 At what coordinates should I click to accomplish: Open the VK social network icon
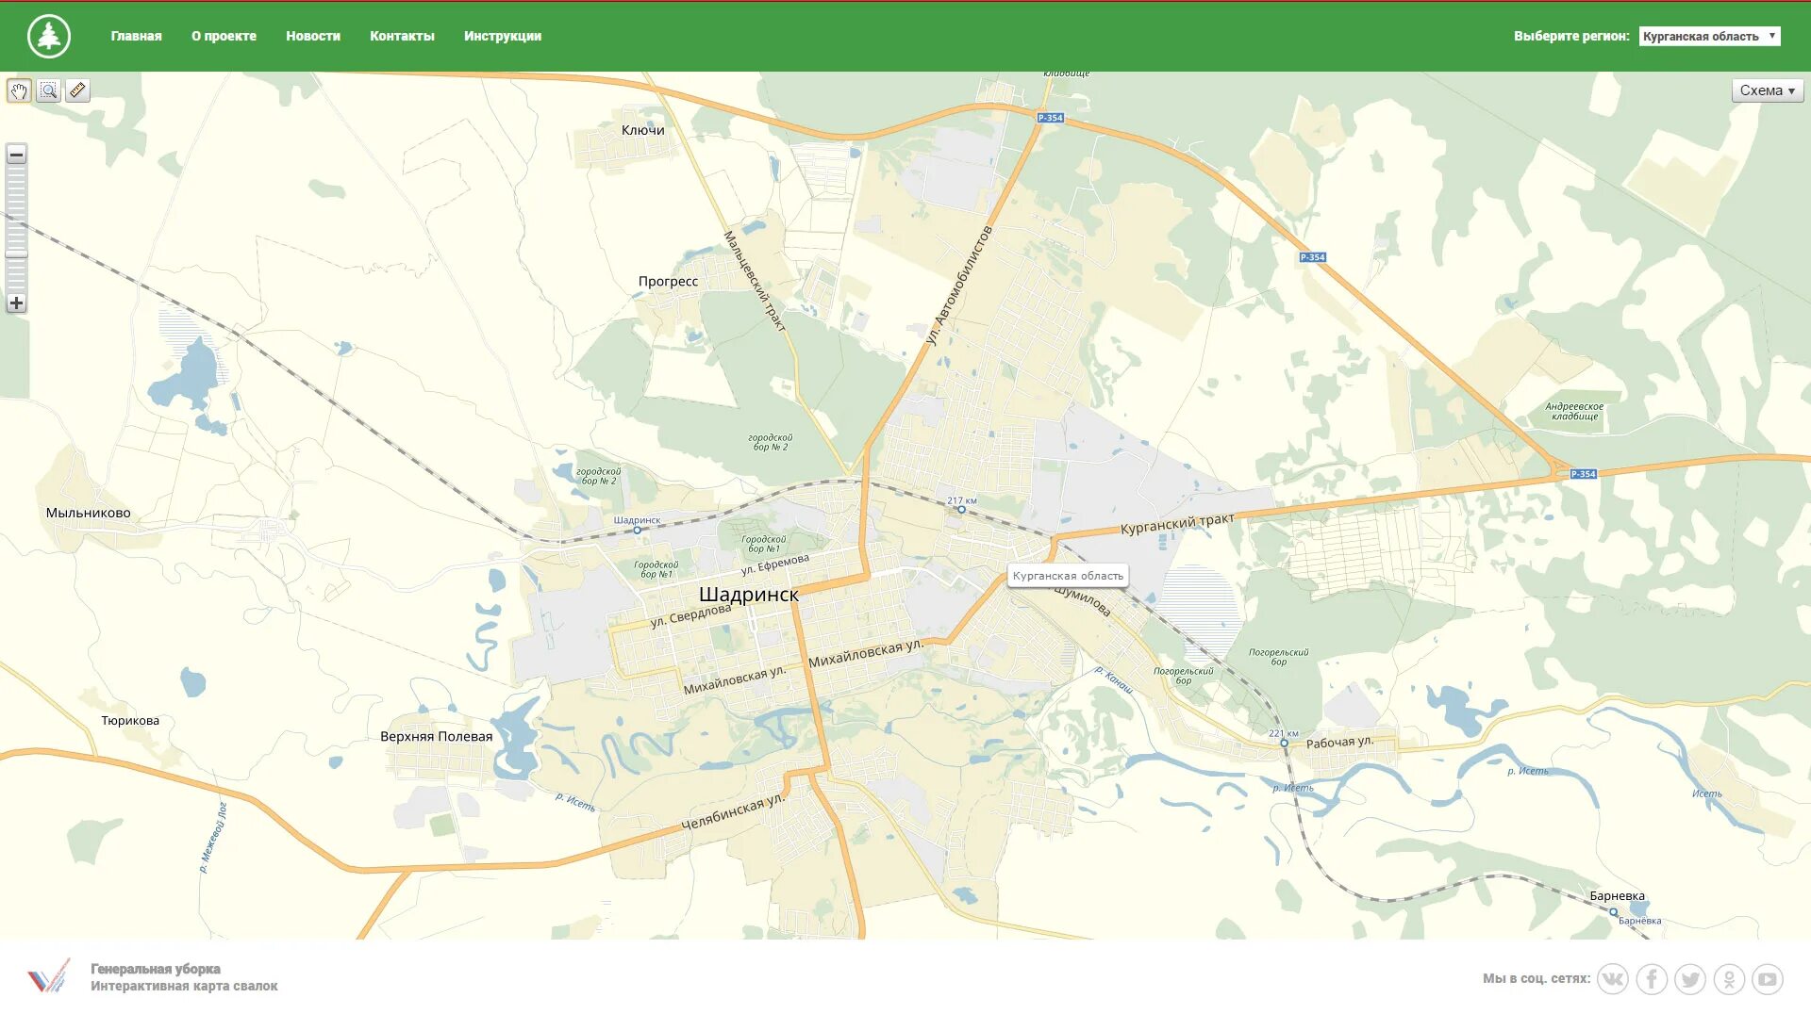point(1613,979)
